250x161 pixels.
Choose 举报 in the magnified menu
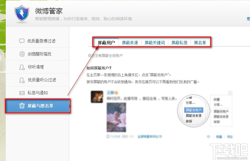point(189,121)
